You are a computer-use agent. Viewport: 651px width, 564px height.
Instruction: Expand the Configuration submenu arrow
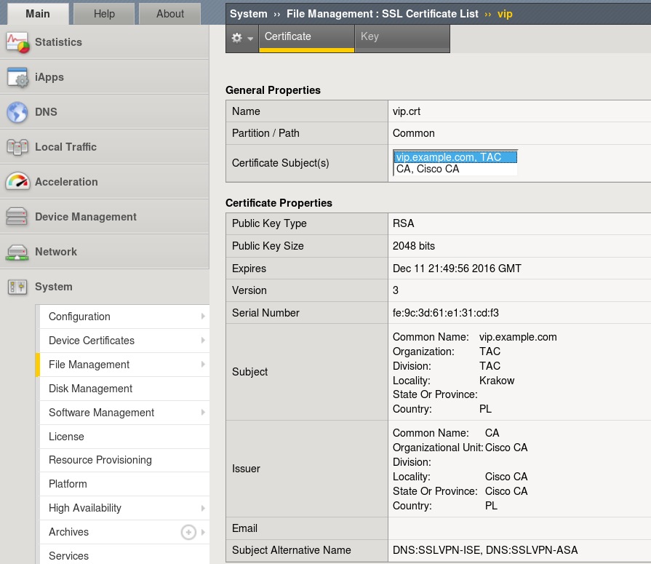click(x=203, y=316)
